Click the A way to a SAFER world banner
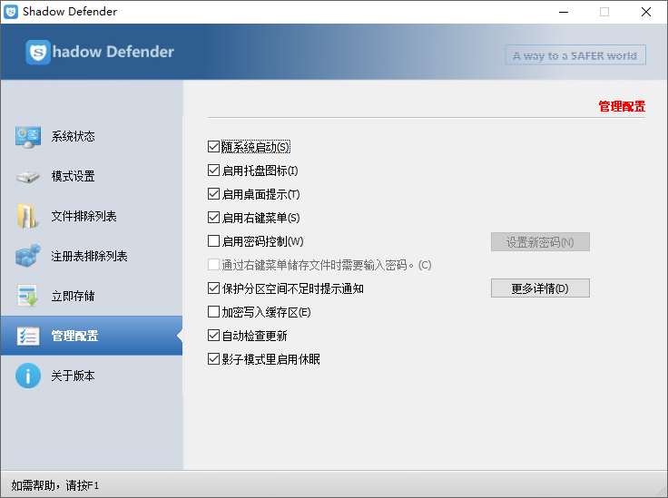 point(575,55)
